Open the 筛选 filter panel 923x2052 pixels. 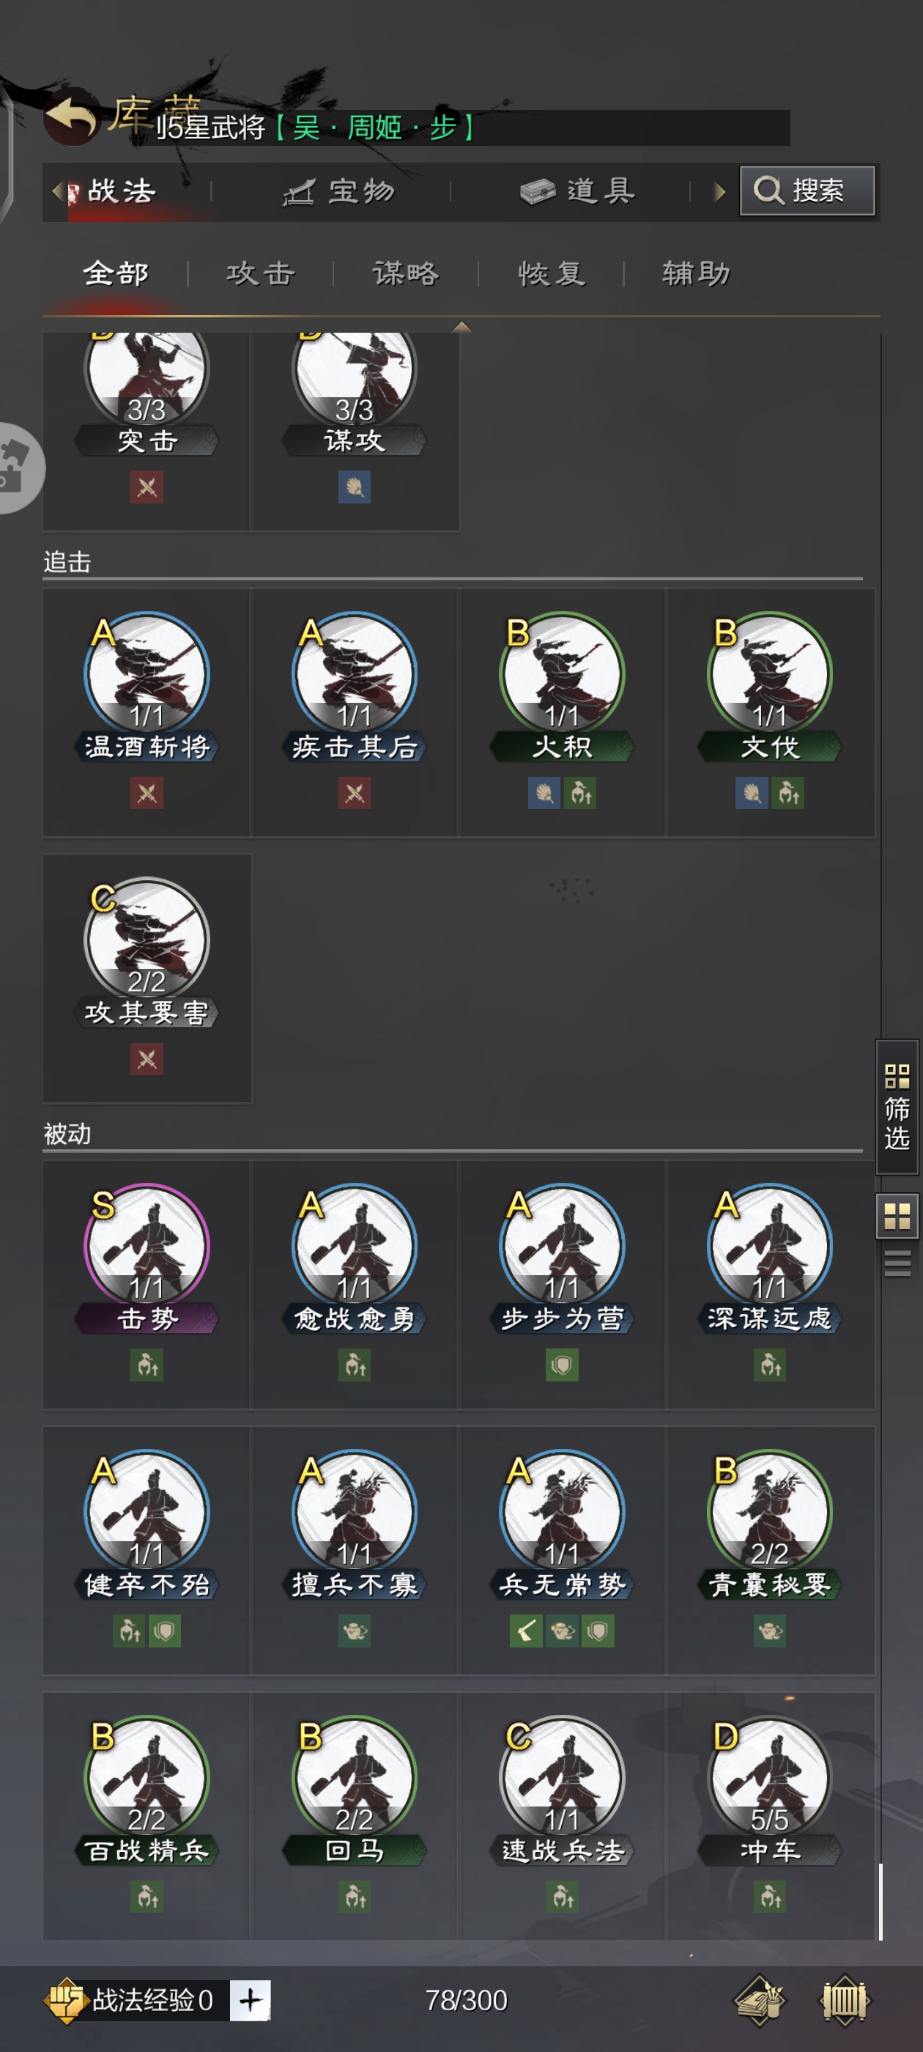[897, 1107]
